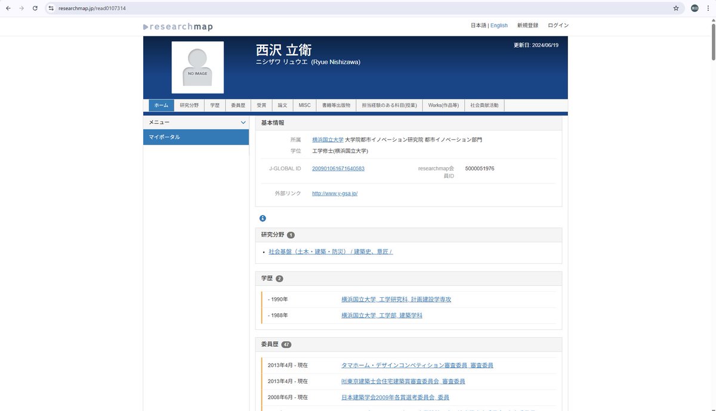Click the researchmap logo
This screenshot has height=411, width=716.
pyautogui.click(x=178, y=27)
